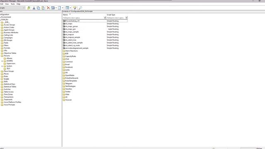Select PulseDashboards folder icon in list
The height and width of the screenshot is (149, 265).
[x=64, y=78]
